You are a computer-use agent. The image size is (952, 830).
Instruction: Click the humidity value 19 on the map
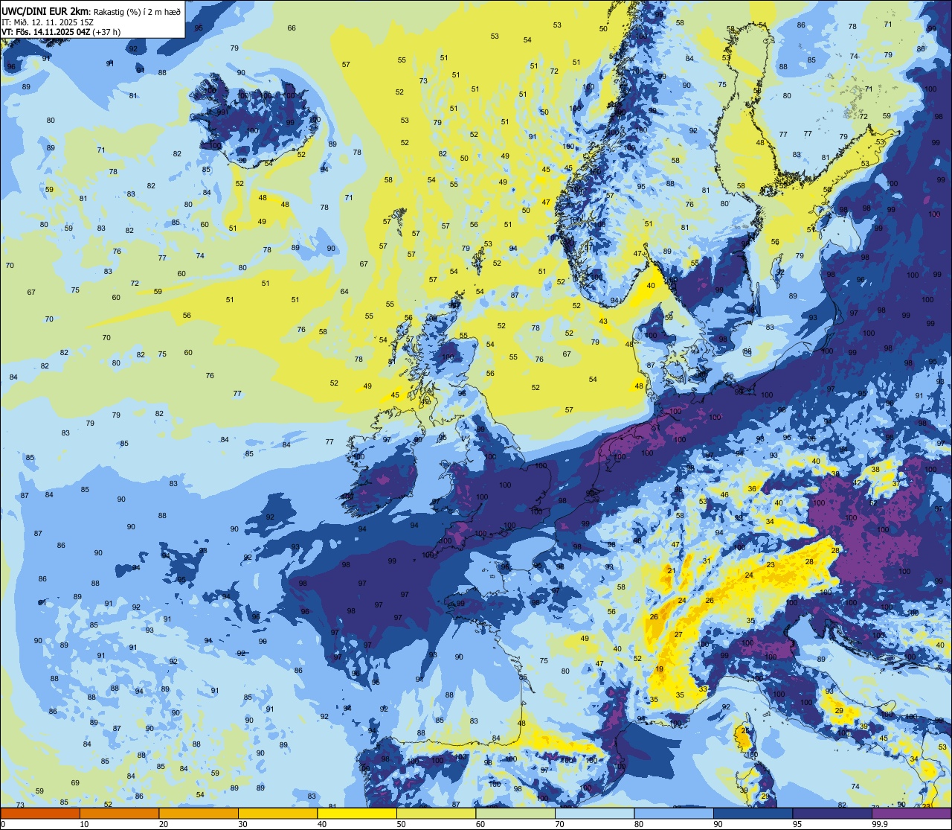(660, 669)
